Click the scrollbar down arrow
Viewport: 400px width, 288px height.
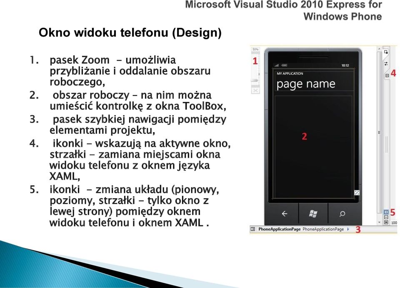(x=379, y=222)
